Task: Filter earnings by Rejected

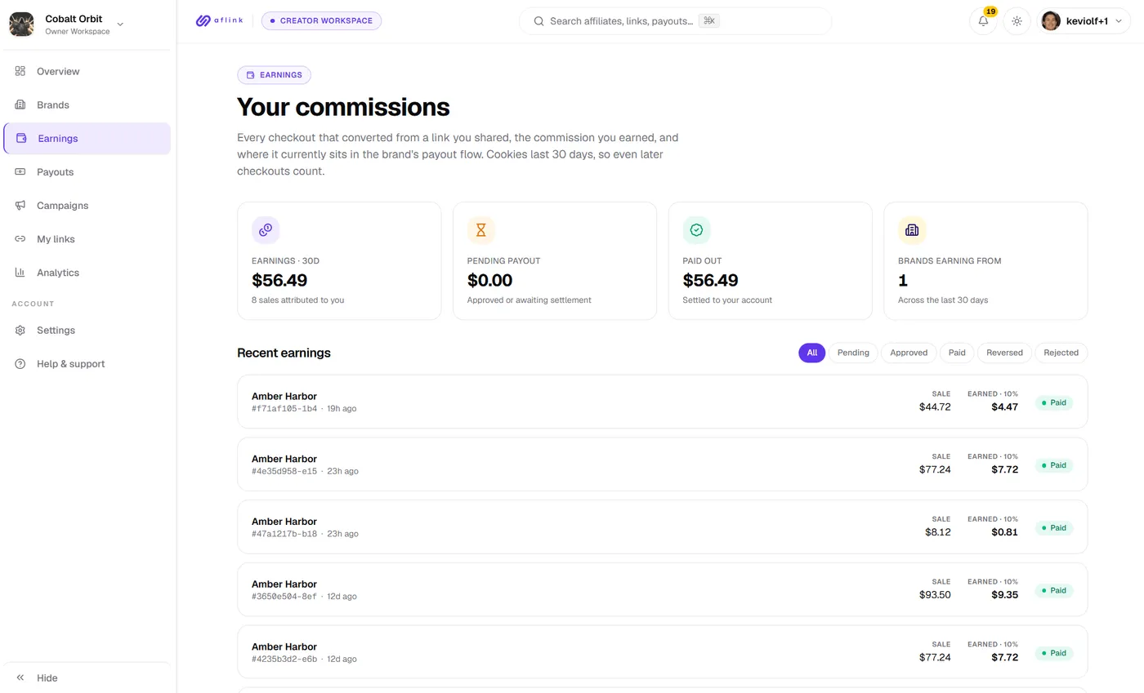Action: [x=1061, y=353]
